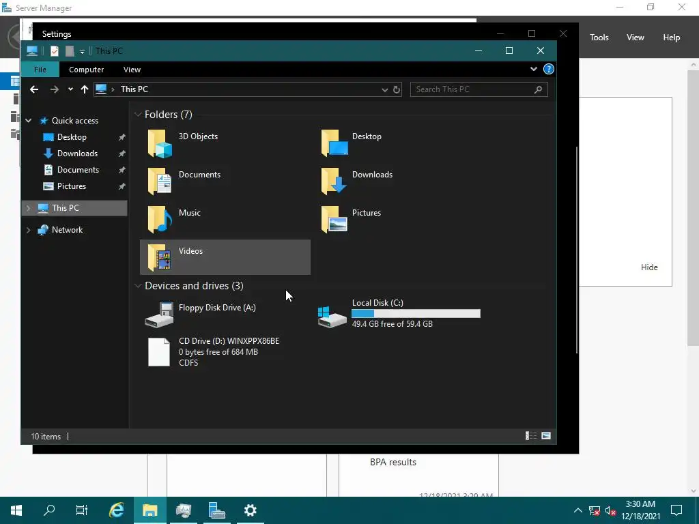Go up one level with Up arrow
699x524 pixels.
tap(84, 89)
